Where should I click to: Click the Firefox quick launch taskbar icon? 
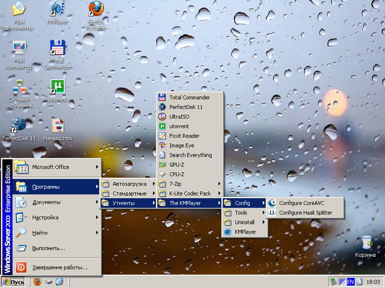click(38, 282)
